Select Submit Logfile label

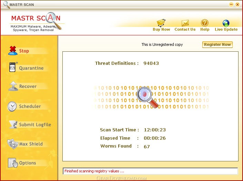click(x=35, y=124)
